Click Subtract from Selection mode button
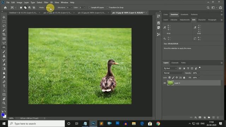 pyautogui.click(x=30, y=8)
